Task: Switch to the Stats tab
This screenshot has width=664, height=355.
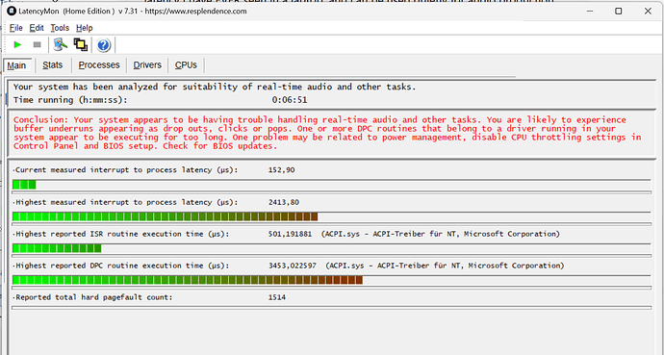Action: click(53, 65)
